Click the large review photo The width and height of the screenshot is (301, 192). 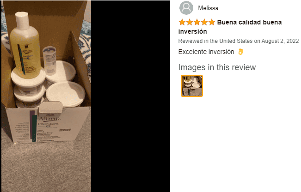tap(46, 96)
